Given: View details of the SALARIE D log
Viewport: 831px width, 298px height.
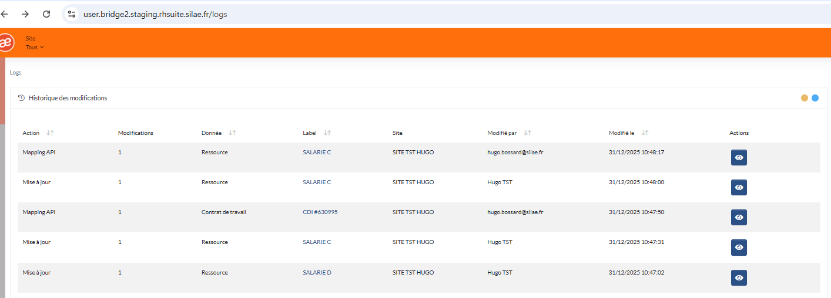Looking at the screenshot, I should (x=739, y=278).
